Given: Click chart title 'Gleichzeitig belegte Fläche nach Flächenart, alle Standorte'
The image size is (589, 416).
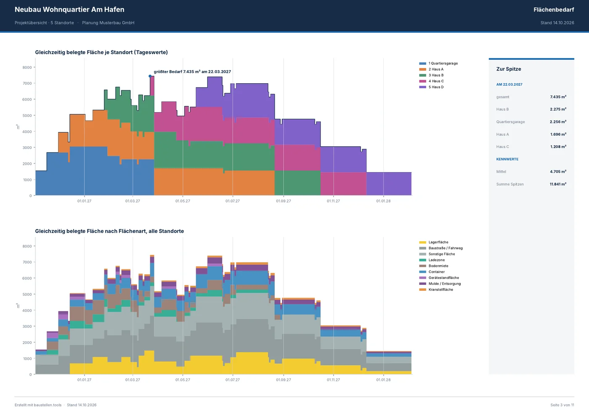Looking at the screenshot, I should [x=109, y=231].
